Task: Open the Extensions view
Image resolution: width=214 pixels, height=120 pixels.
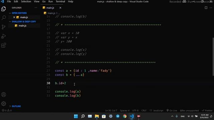Action: pyautogui.click(x=4, y=45)
